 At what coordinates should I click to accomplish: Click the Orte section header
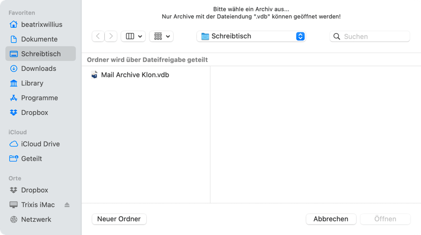[x=15, y=178]
